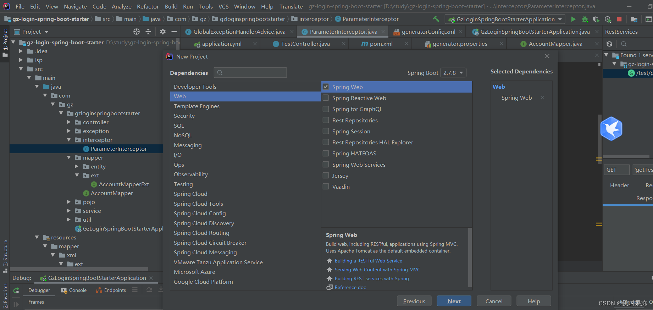Click the dependency description vertical scrollbar
This screenshot has height=310, width=653.
470,257
